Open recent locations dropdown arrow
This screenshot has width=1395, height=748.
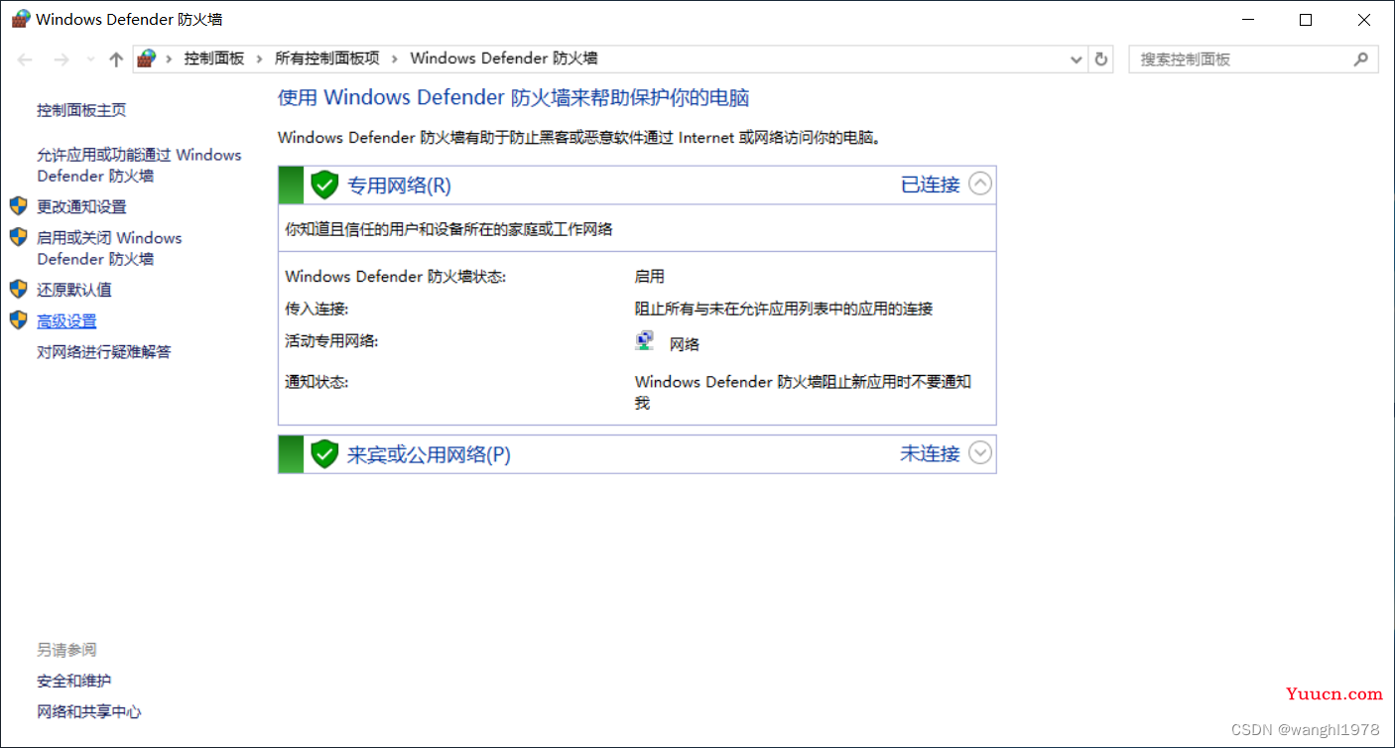point(90,60)
